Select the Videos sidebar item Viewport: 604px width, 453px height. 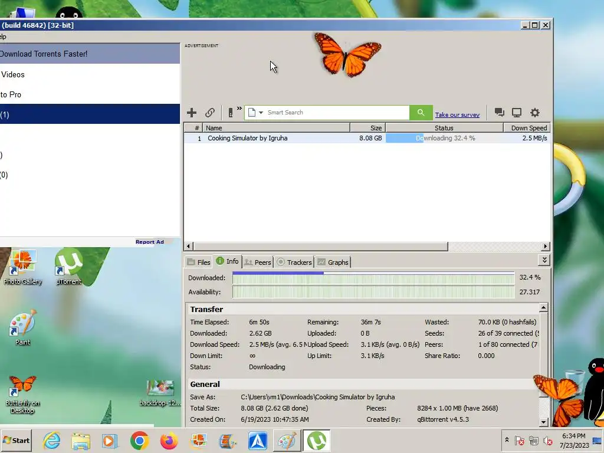[x=90, y=74]
